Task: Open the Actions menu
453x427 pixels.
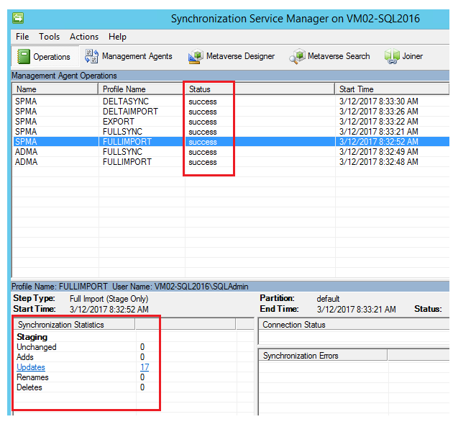Action: click(x=84, y=37)
